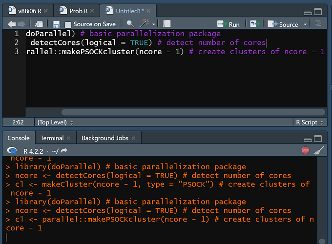Save the current document
This screenshot has width=332, height=244.
(x=56, y=24)
